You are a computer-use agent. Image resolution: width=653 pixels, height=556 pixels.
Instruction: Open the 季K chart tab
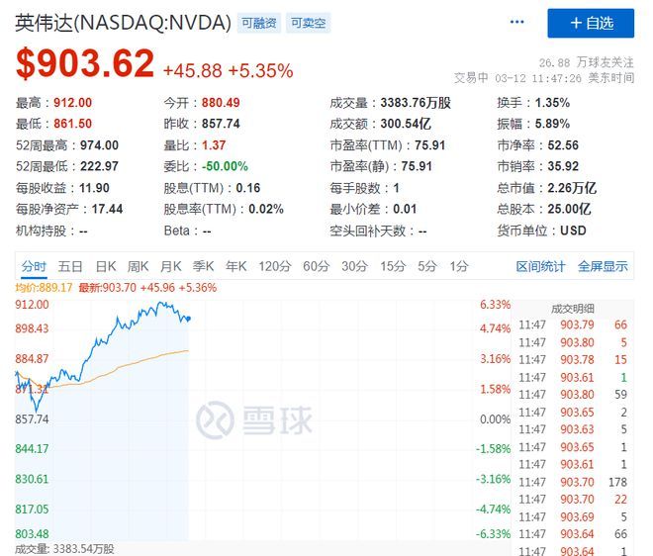pyautogui.click(x=203, y=266)
